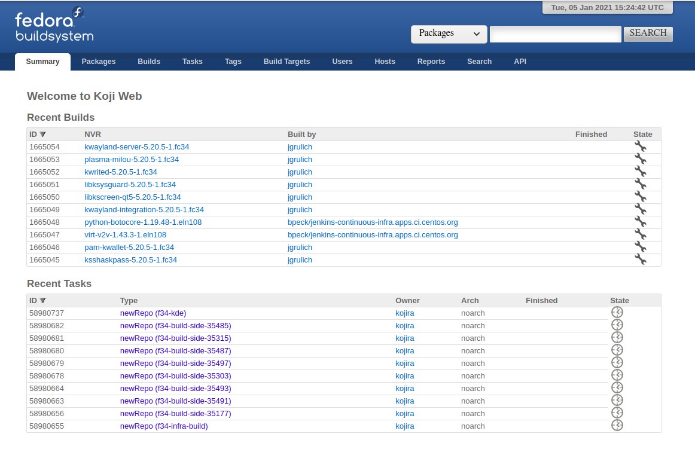This screenshot has width=695, height=452.
Task: Open the API tab
Action: pos(520,62)
